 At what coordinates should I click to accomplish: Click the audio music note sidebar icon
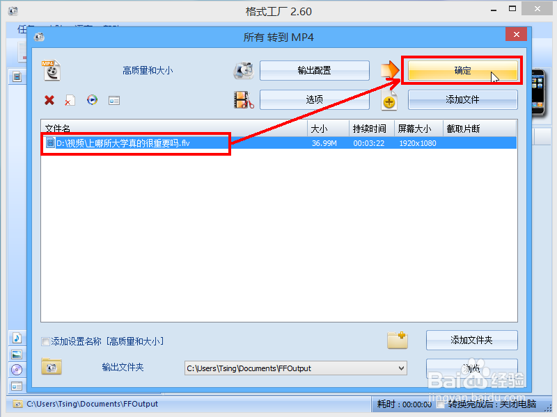pyautogui.click(x=17, y=338)
